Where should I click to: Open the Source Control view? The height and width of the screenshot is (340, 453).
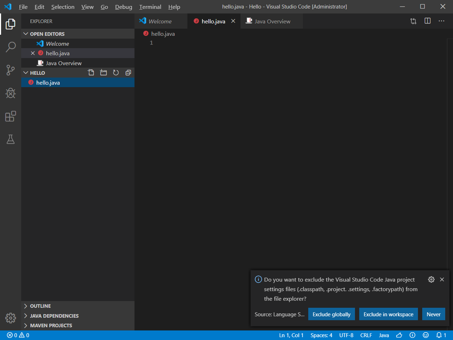(x=11, y=70)
